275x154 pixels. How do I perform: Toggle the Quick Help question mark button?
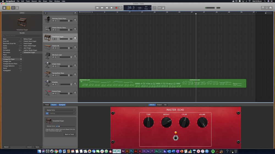[x=8, y=8]
